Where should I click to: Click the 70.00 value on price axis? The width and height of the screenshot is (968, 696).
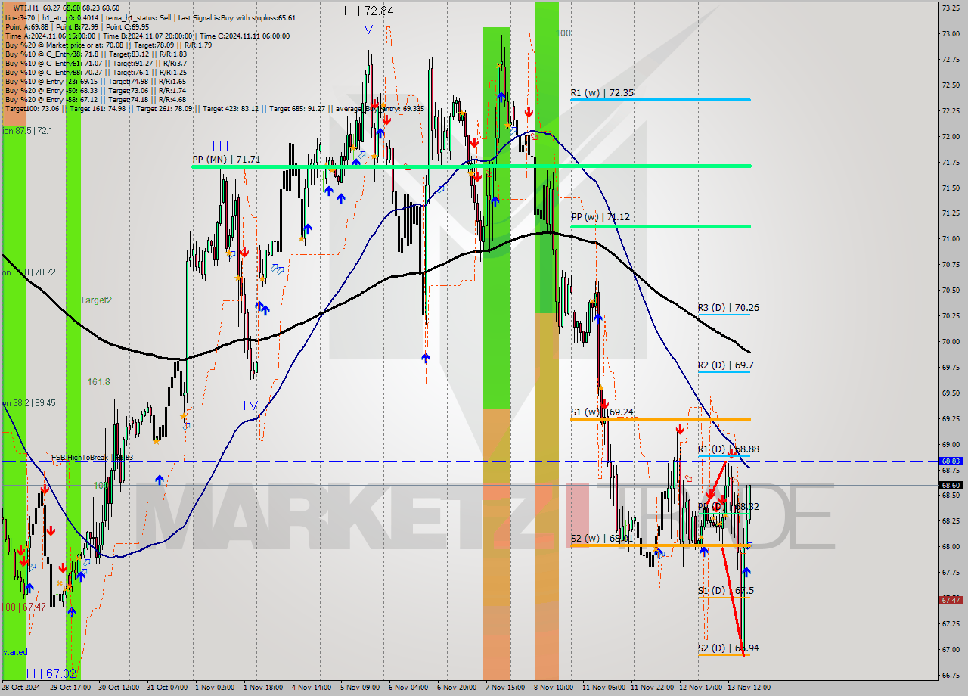951,341
